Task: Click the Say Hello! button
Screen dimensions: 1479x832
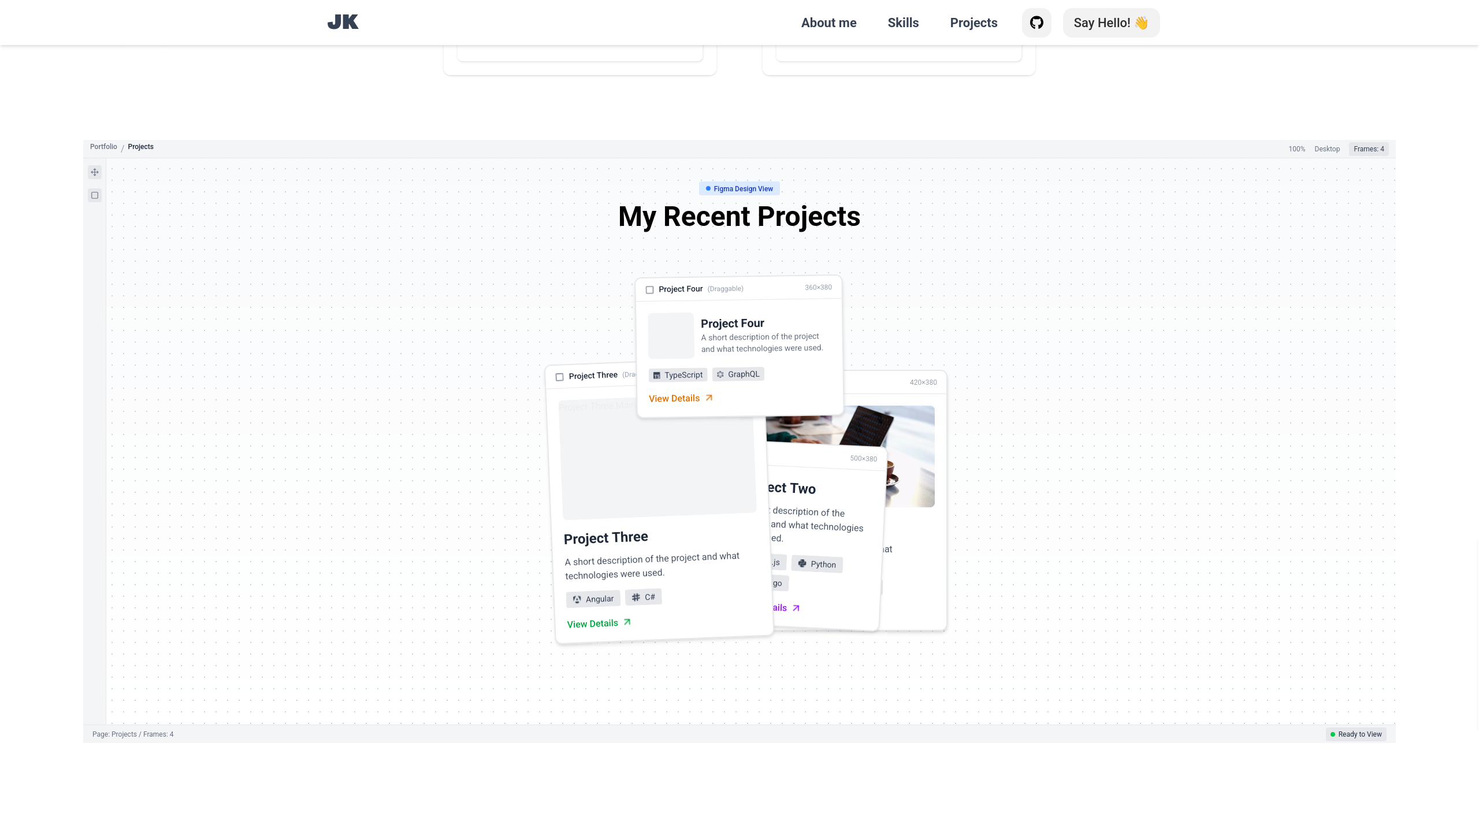Action: click(x=1110, y=23)
